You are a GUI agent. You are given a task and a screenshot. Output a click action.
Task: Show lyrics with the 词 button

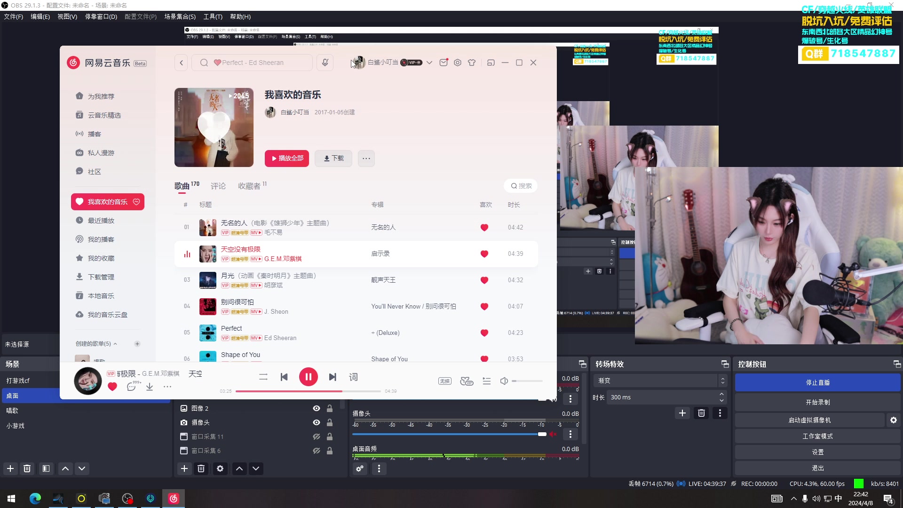click(353, 377)
